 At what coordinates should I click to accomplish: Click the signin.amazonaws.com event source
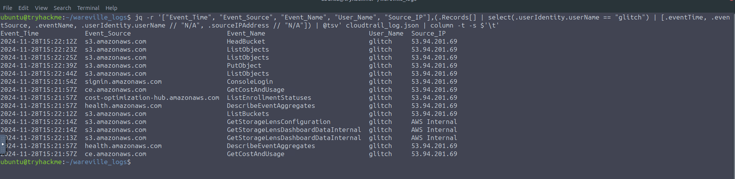click(123, 82)
